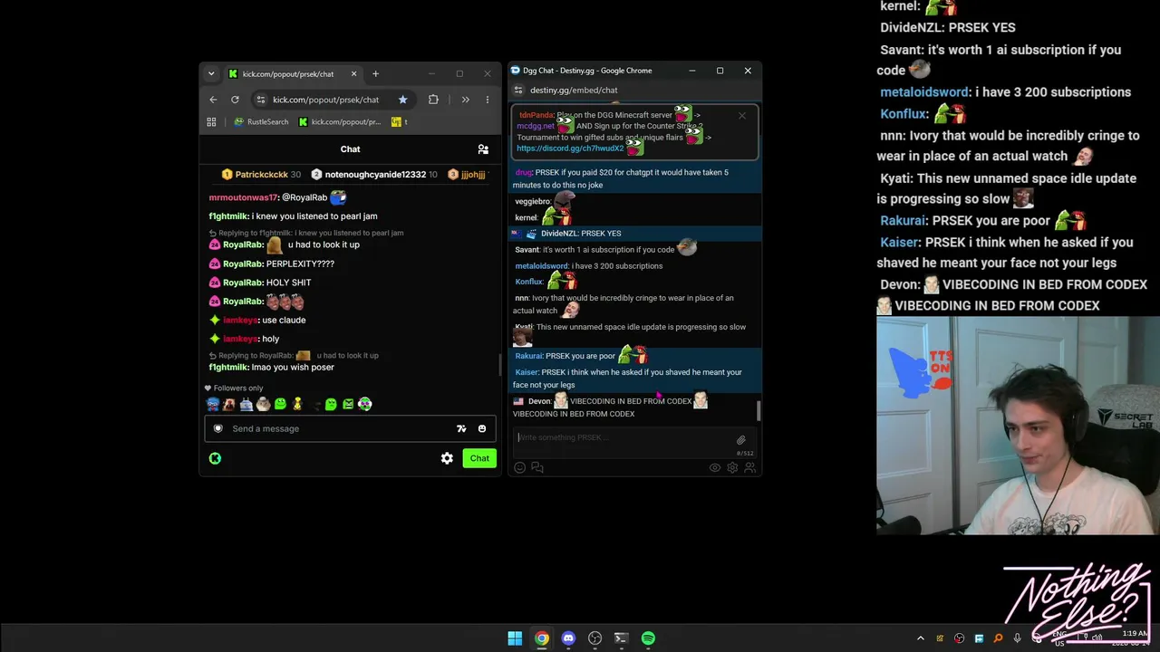Click Kick chat scrollbar
The width and height of the screenshot is (1160, 652).
click(x=499, y=365)
